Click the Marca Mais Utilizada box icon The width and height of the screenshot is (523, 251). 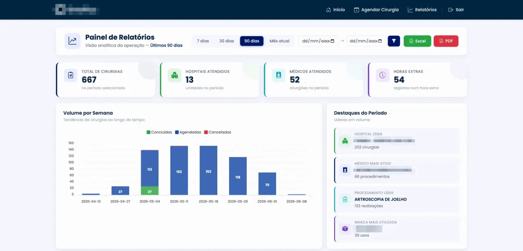coord(345,229)
